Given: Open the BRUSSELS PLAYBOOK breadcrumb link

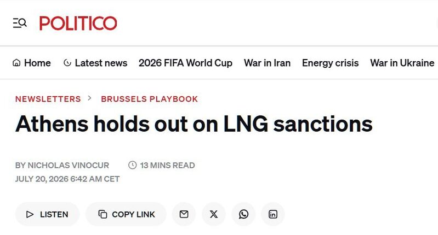Looking at the screenshot, I should click(150, 99).
